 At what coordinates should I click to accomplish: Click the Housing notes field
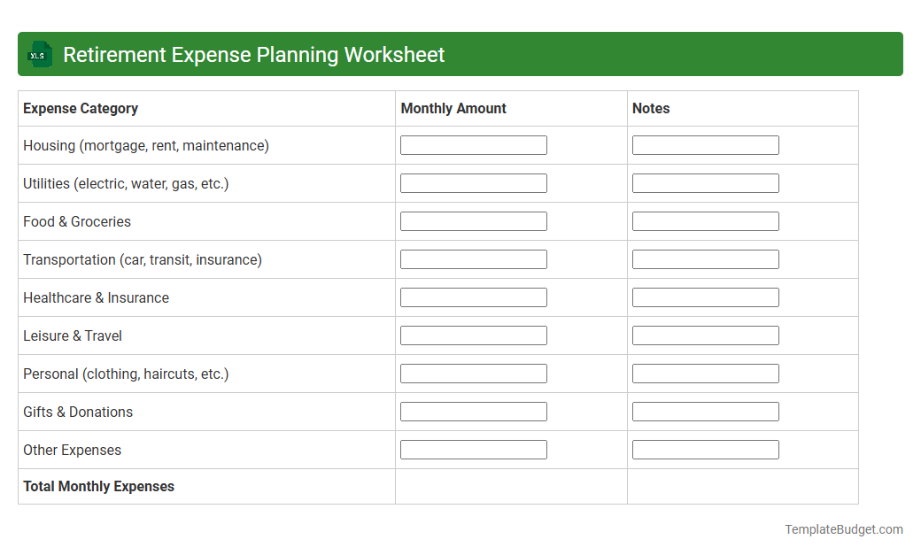705,144
